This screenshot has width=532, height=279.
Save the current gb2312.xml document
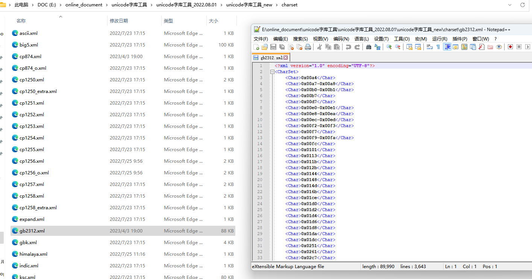coord(273,47)
